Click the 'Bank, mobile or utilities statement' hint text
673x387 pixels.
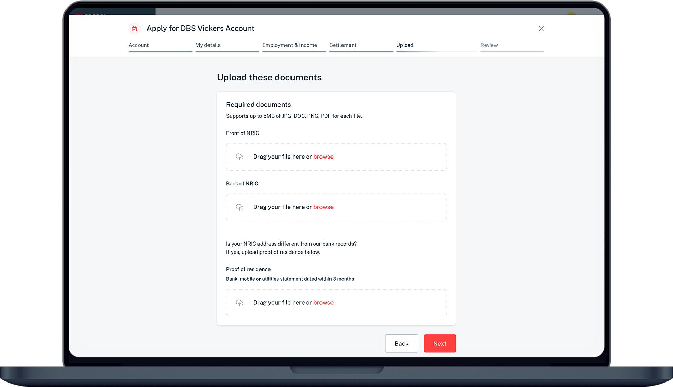click(x=290, y=279)
